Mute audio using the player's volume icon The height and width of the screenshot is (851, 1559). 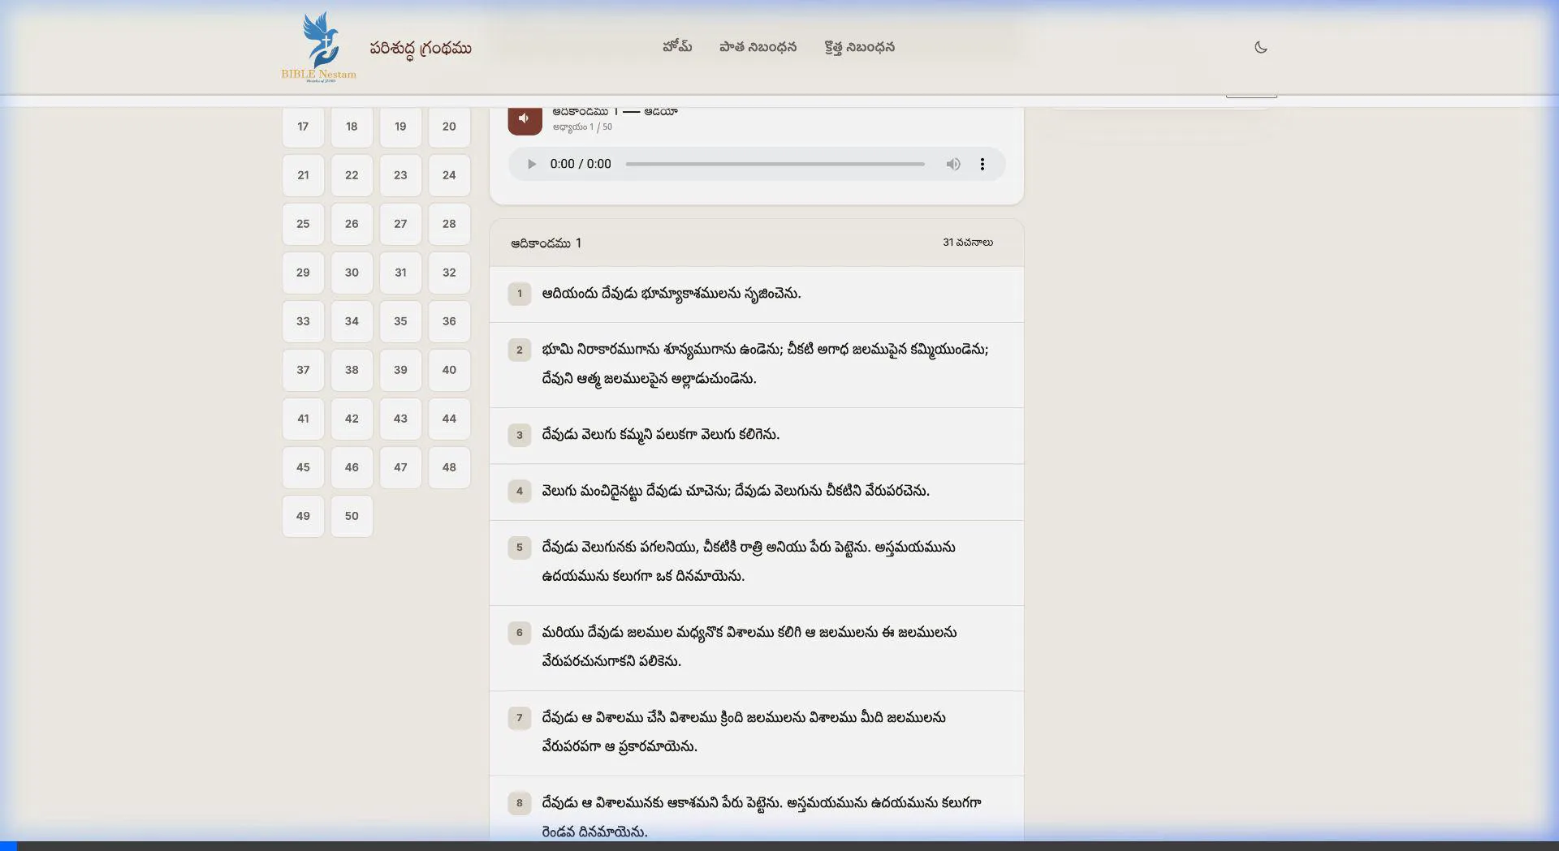(952, 164)
